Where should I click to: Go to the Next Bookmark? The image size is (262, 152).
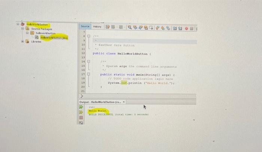(163, 28)
